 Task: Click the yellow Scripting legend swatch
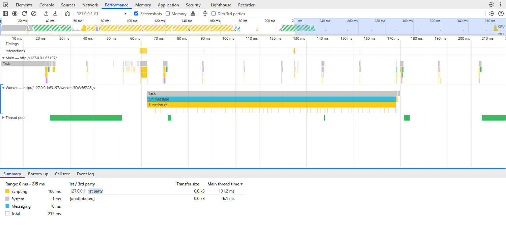(x=7, y=191)
